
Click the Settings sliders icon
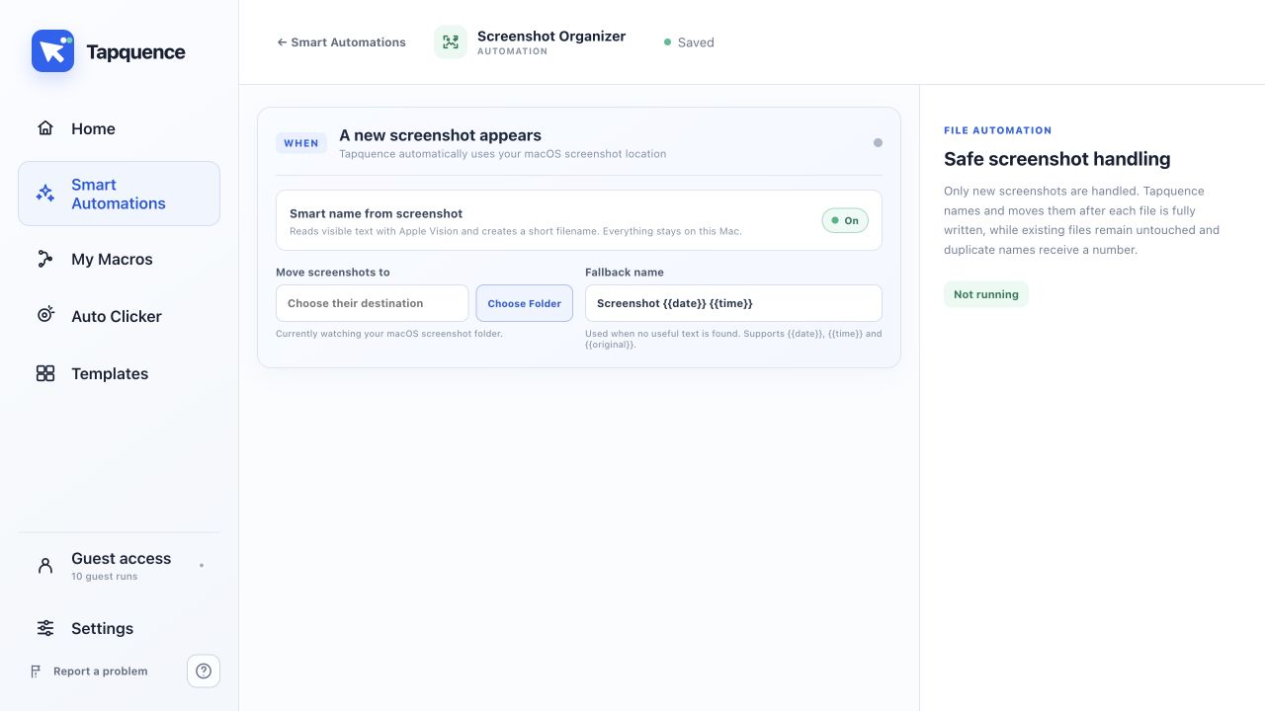click(x=45, y=628)
